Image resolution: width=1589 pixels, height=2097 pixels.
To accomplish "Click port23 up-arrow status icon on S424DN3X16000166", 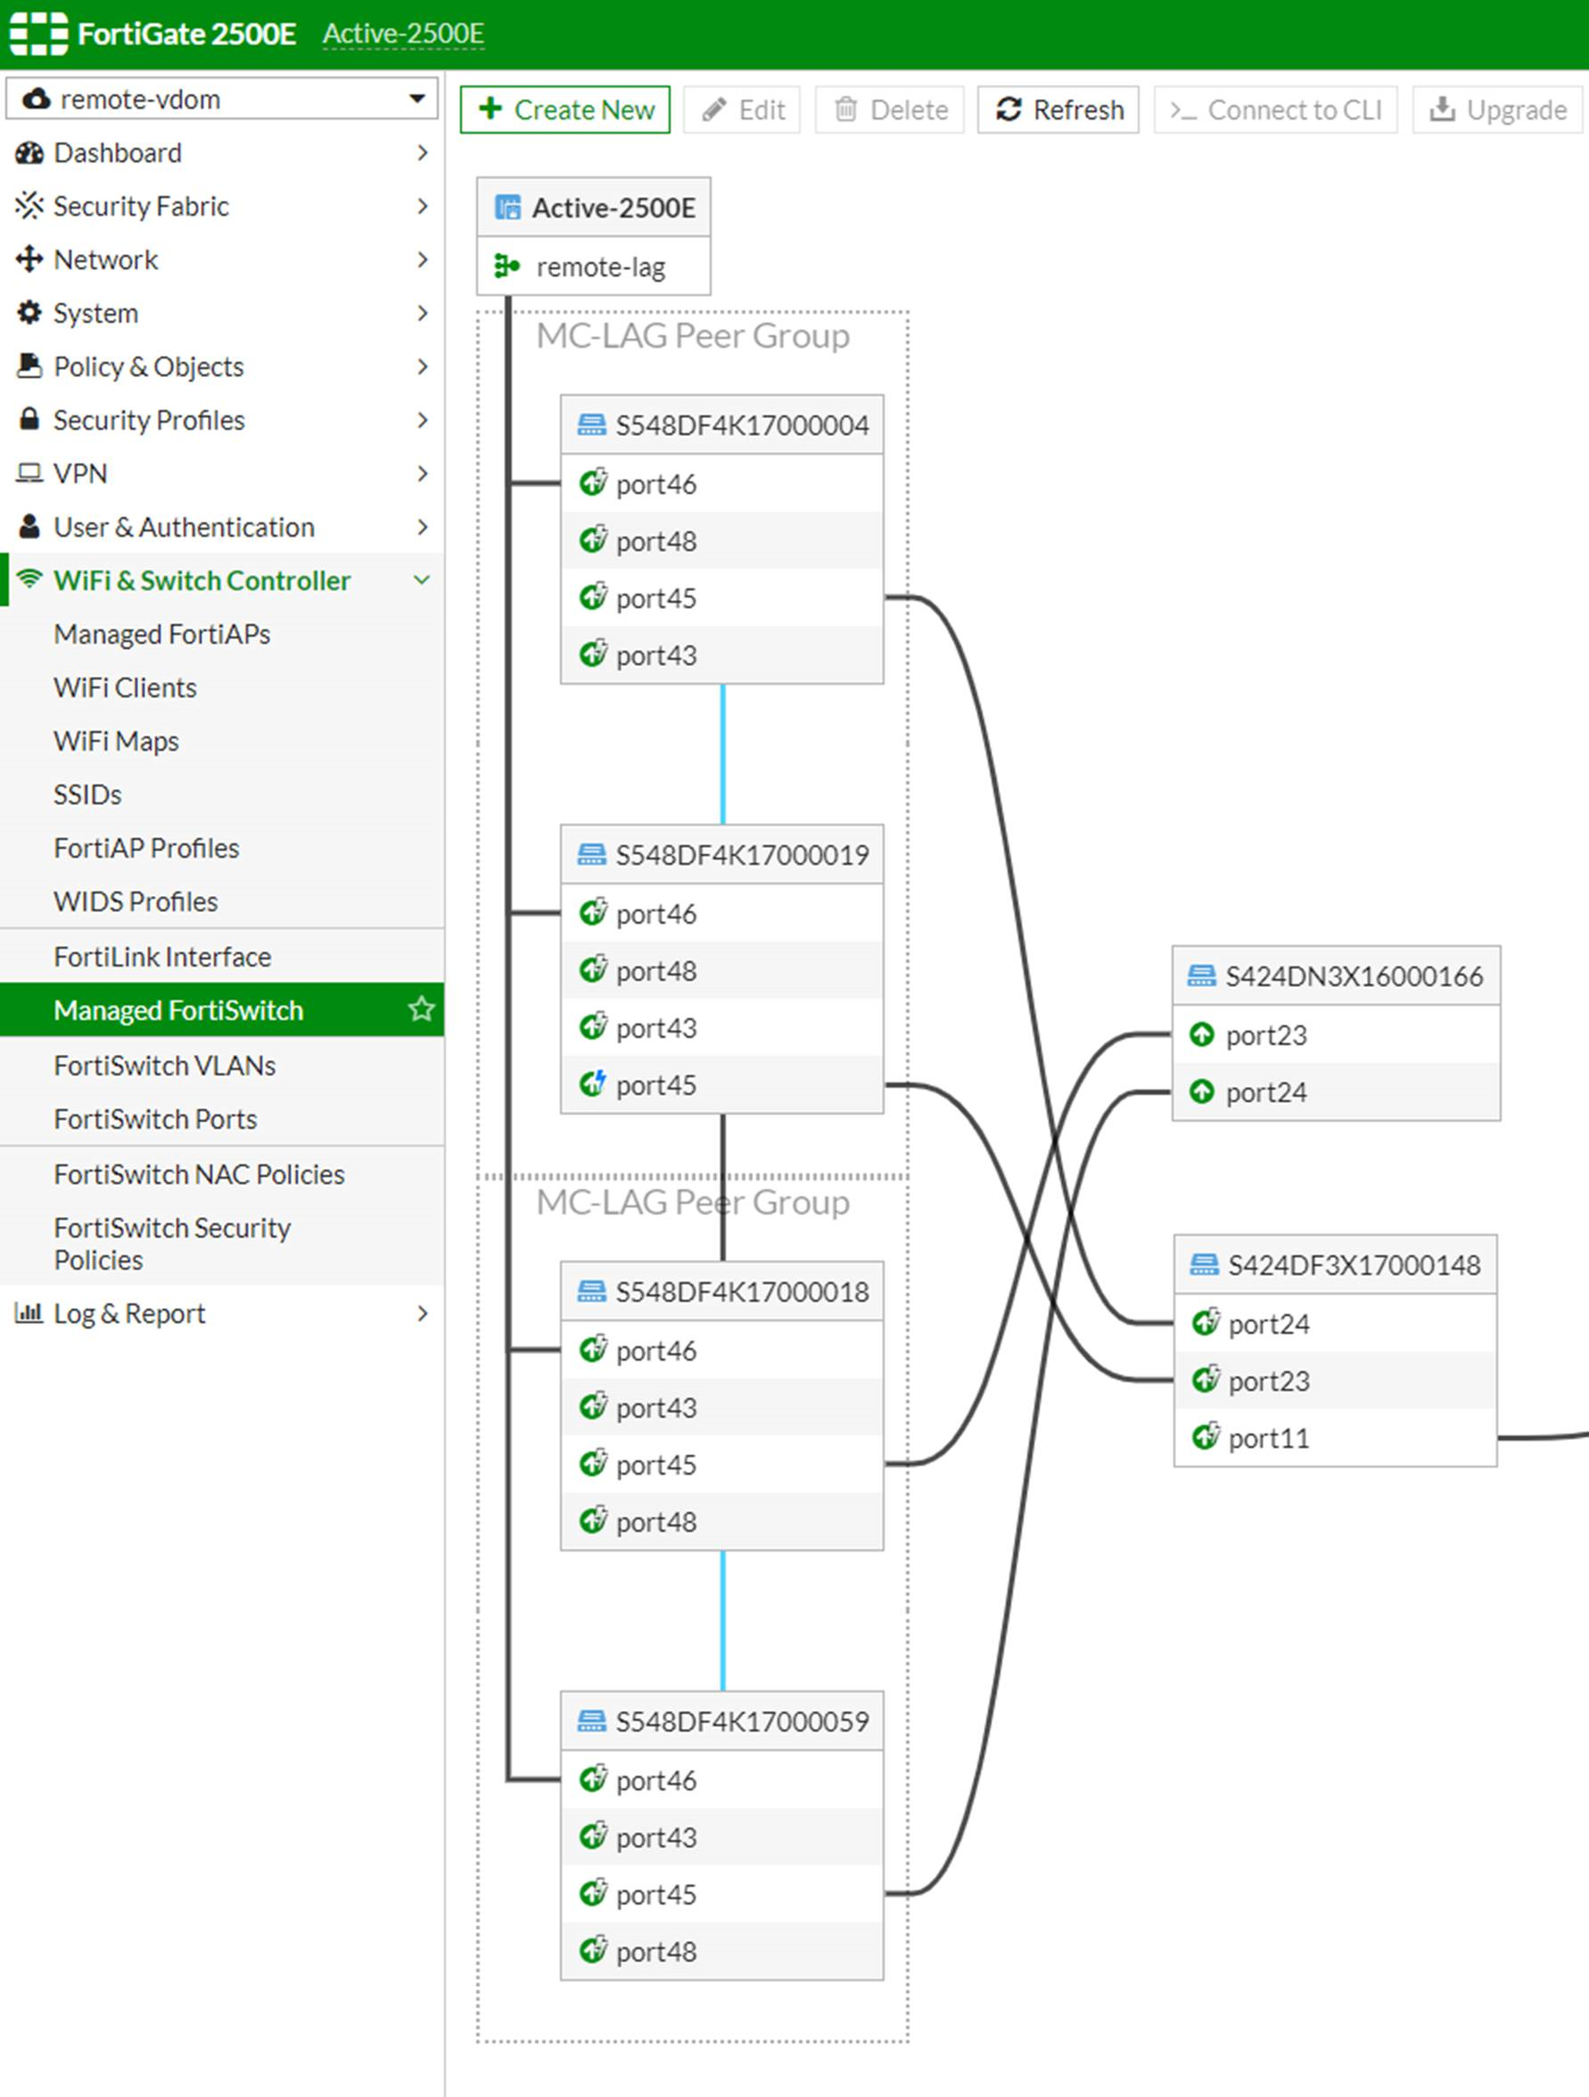I will (x=1203, y=1035).
